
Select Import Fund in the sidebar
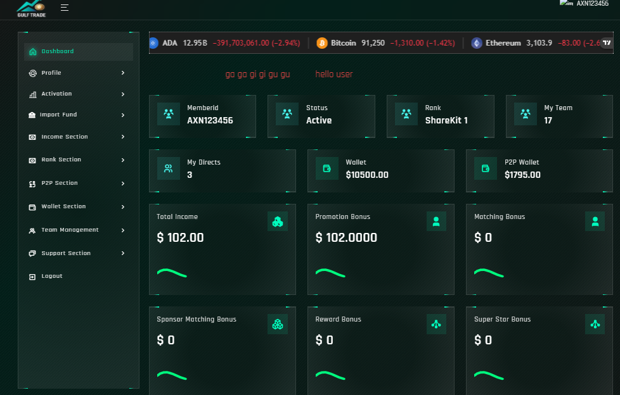[x=58, y=115]
